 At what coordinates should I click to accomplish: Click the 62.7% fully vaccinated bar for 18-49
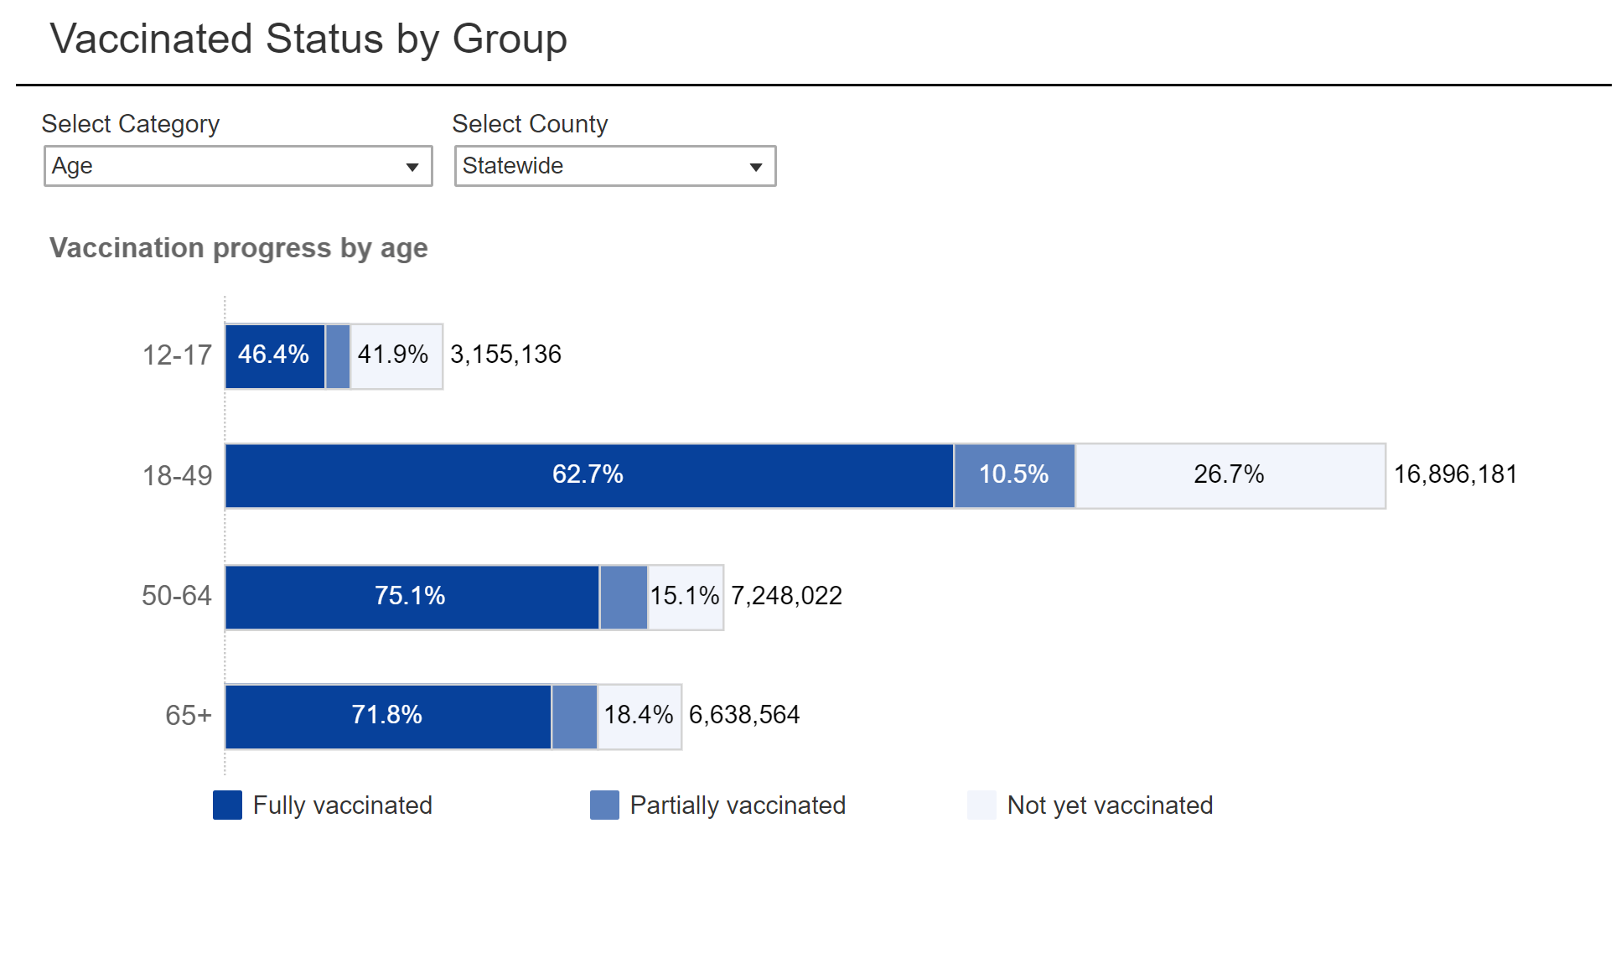tap(588, 475)
